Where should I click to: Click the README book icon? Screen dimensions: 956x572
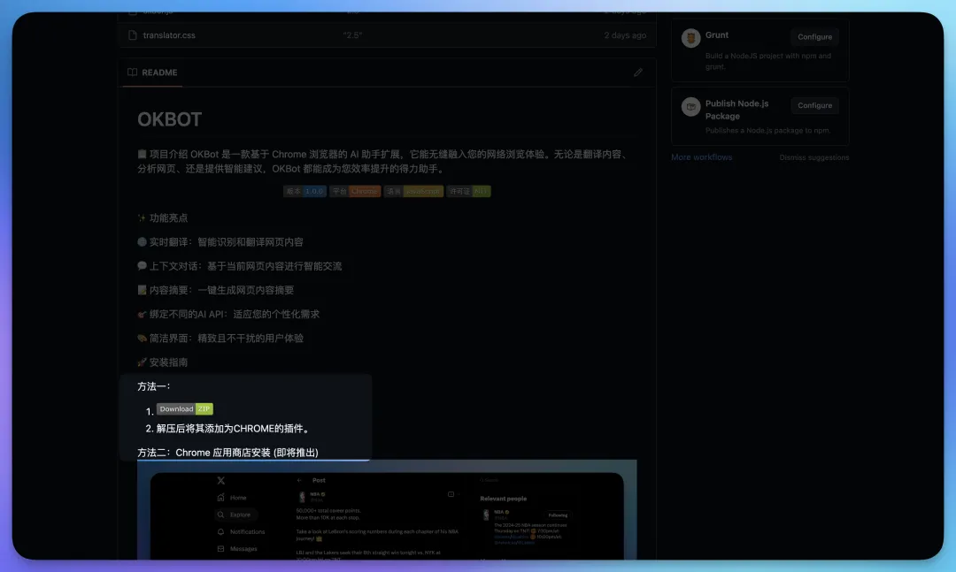[x=133, y=72]
